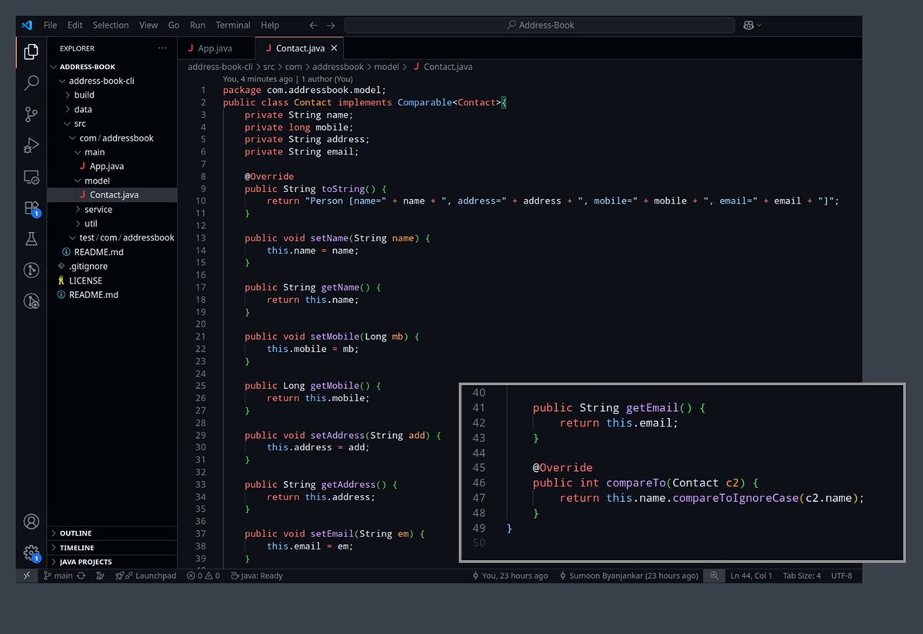Show errors and warnings count
This screenshot has height=634, width=923.
203,576
